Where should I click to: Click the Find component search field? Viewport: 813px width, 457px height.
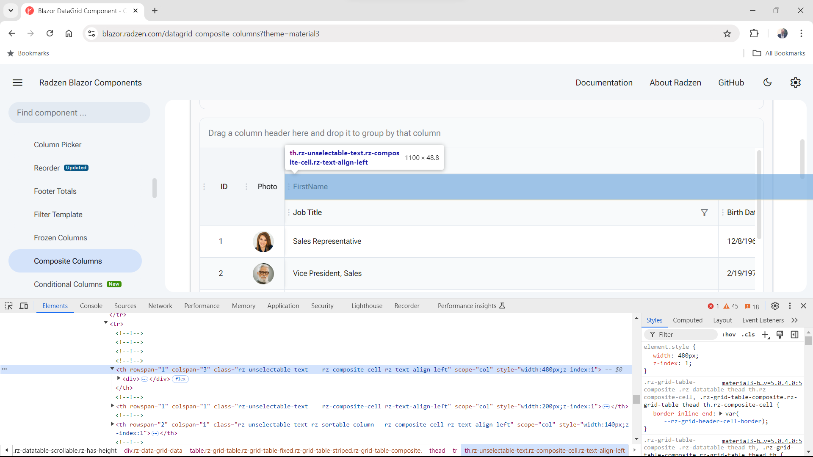[79, 113]
